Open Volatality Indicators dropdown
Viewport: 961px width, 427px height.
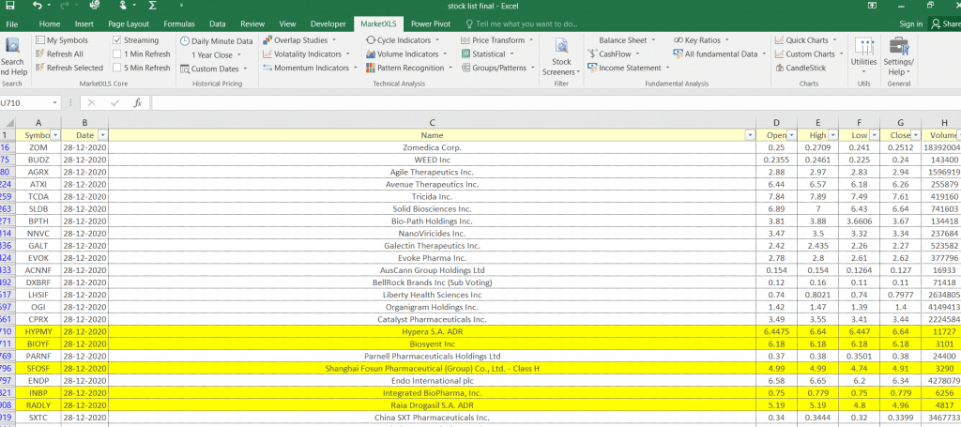(348, 53)
